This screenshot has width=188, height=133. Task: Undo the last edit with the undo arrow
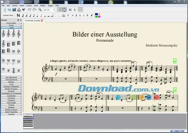29,10
